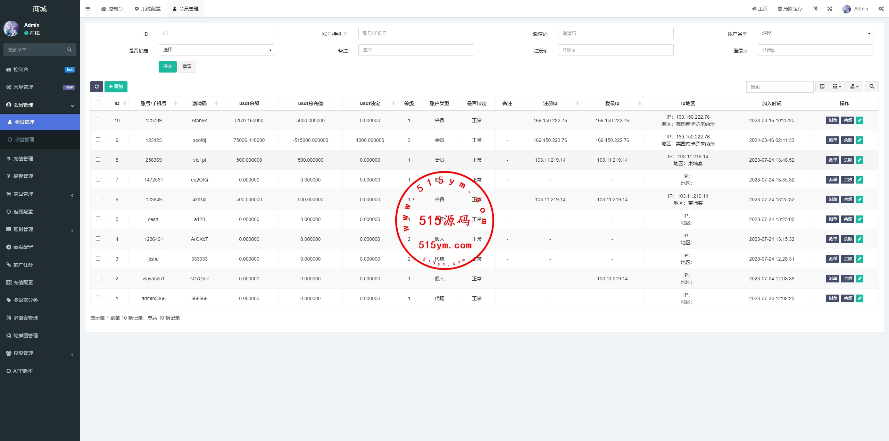
Task: Open the columns visibility dropdown
Action: tap(837, 87)
